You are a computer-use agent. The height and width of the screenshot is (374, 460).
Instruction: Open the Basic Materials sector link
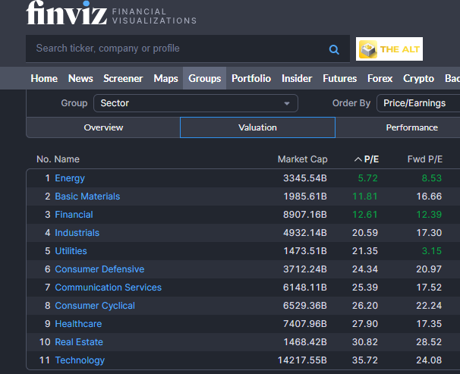[x=87, y=196]
